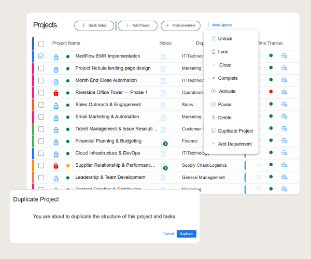Uncheck MedFlow EMR Implementation checkbox
The width and height of the screenshot is (311, 259).
(x=41, y=56)
